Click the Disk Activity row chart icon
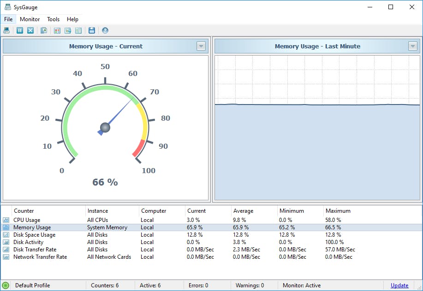 tap(6, 242)
